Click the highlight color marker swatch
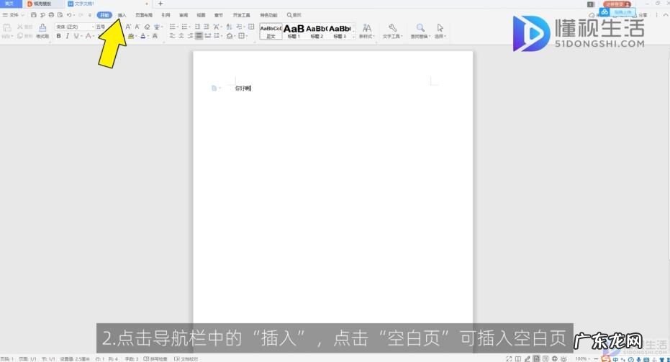Image resolution: width=670 pixels, height=362 pixels. 131,36
